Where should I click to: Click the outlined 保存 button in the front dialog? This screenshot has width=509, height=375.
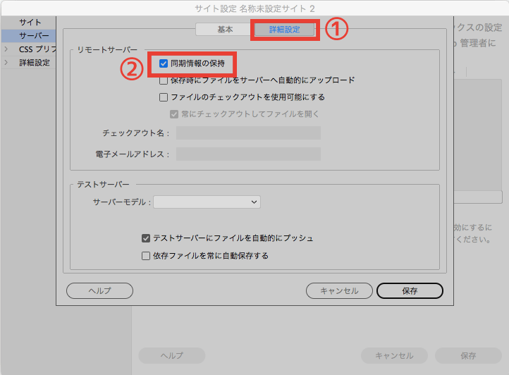click(410, 290)
